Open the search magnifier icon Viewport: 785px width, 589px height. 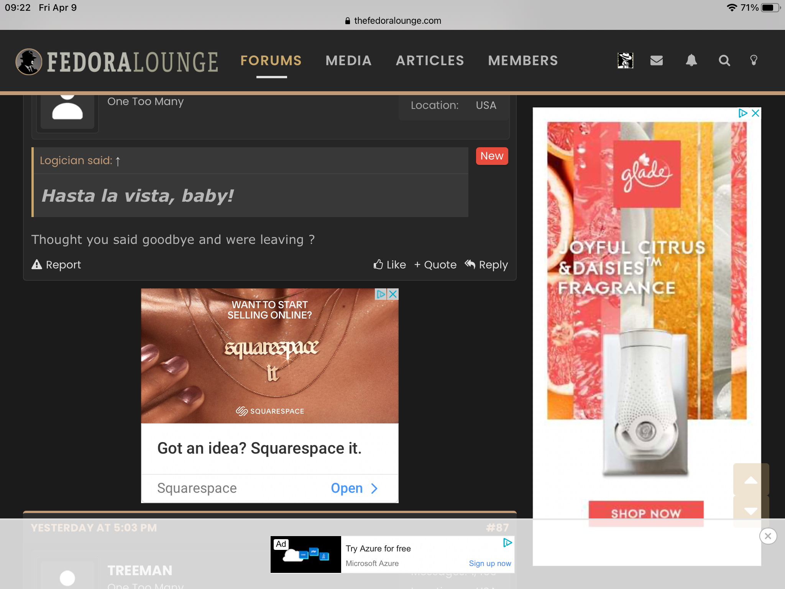[724, 61]
